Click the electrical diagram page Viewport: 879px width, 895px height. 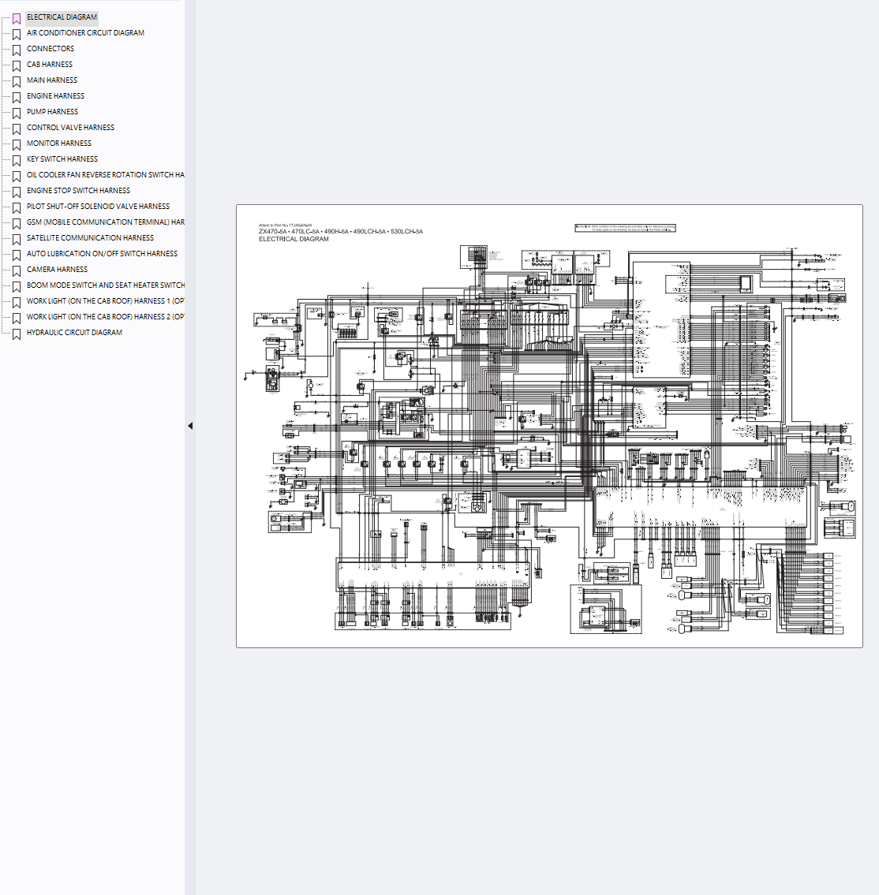549,426
